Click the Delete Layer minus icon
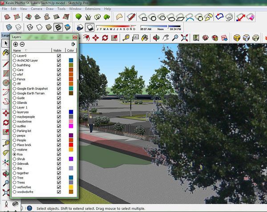Image resolution: width=267 pixels, height=212 pixels. coord(22,44)
